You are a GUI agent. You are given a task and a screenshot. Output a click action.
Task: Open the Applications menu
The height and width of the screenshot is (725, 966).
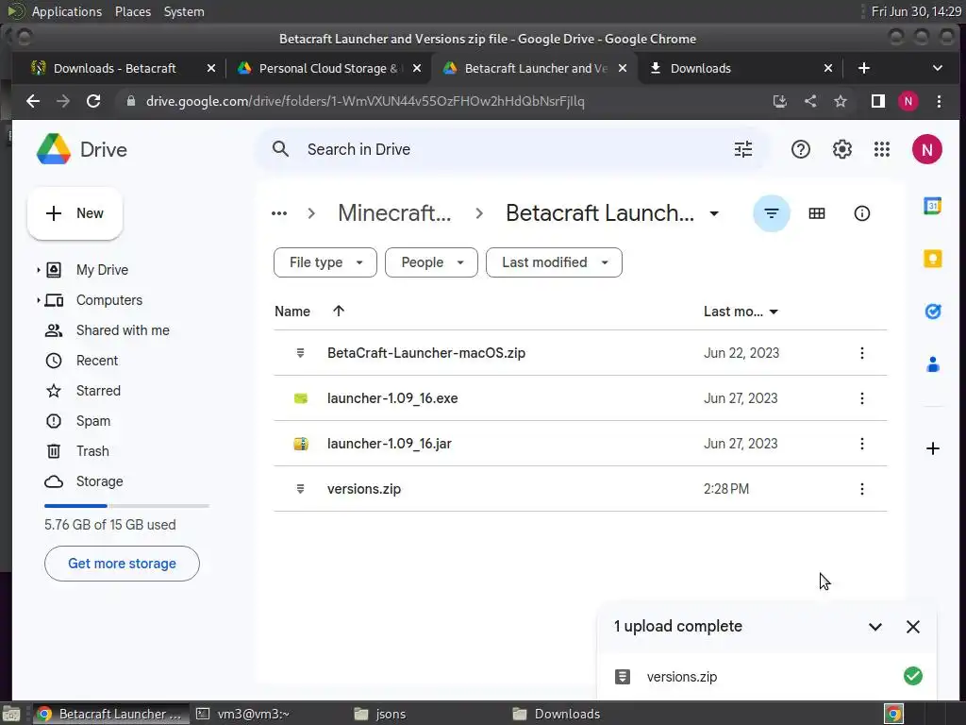click(67, 11)
